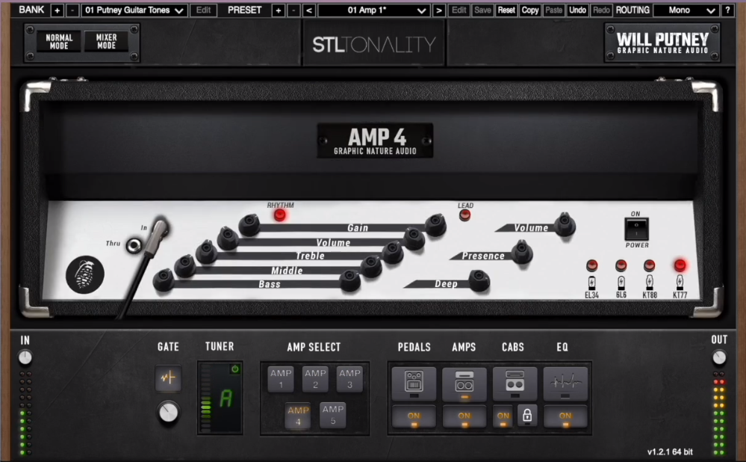This screenshot has width=746, height=462.
Task: Switch to Mixer Mode
Action: [x=106, y=42]
